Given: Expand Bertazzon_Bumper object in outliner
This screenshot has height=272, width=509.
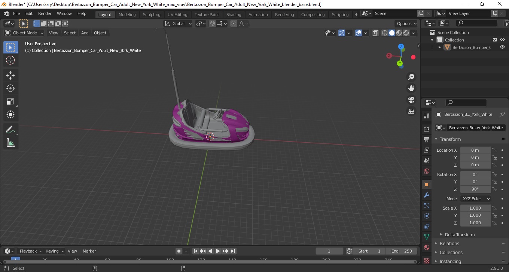Looking at the screenshot, I should (x=440, y=47).
